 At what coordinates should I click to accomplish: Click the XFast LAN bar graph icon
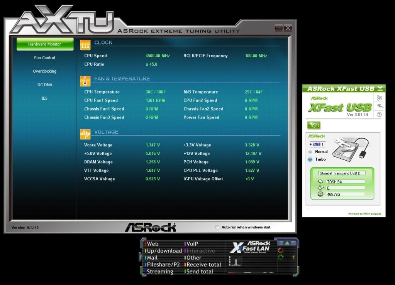point(235,261)
